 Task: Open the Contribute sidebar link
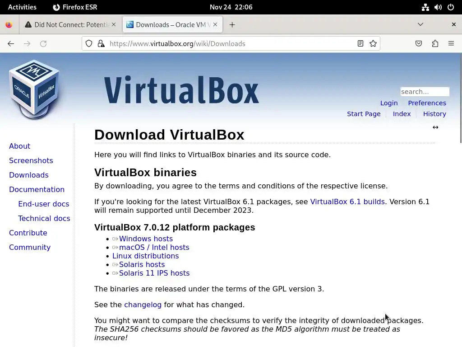28,233
